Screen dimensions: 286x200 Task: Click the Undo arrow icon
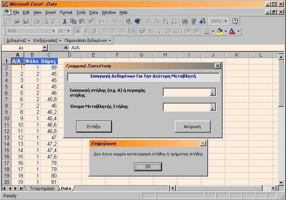[102, 21]
